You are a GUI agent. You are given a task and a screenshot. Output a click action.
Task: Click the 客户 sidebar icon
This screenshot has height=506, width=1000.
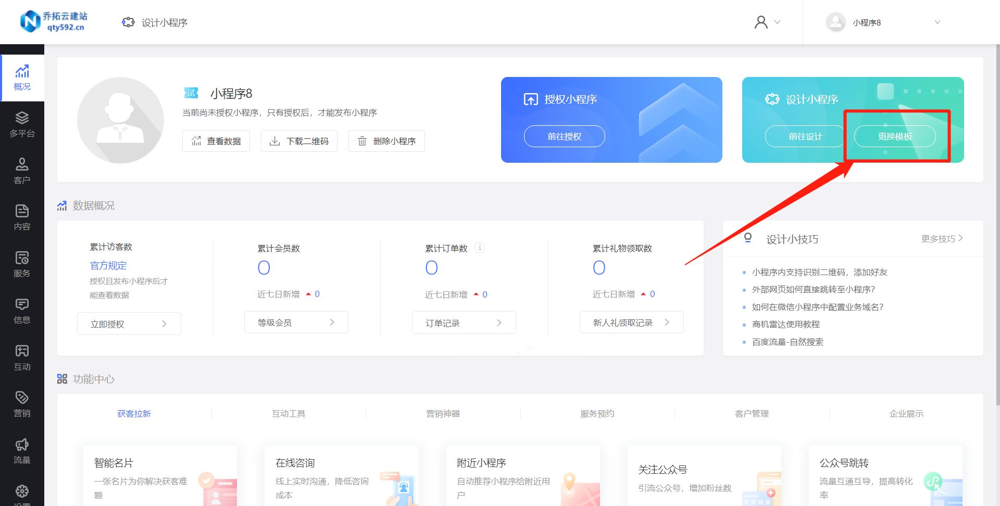pos(22,171)
